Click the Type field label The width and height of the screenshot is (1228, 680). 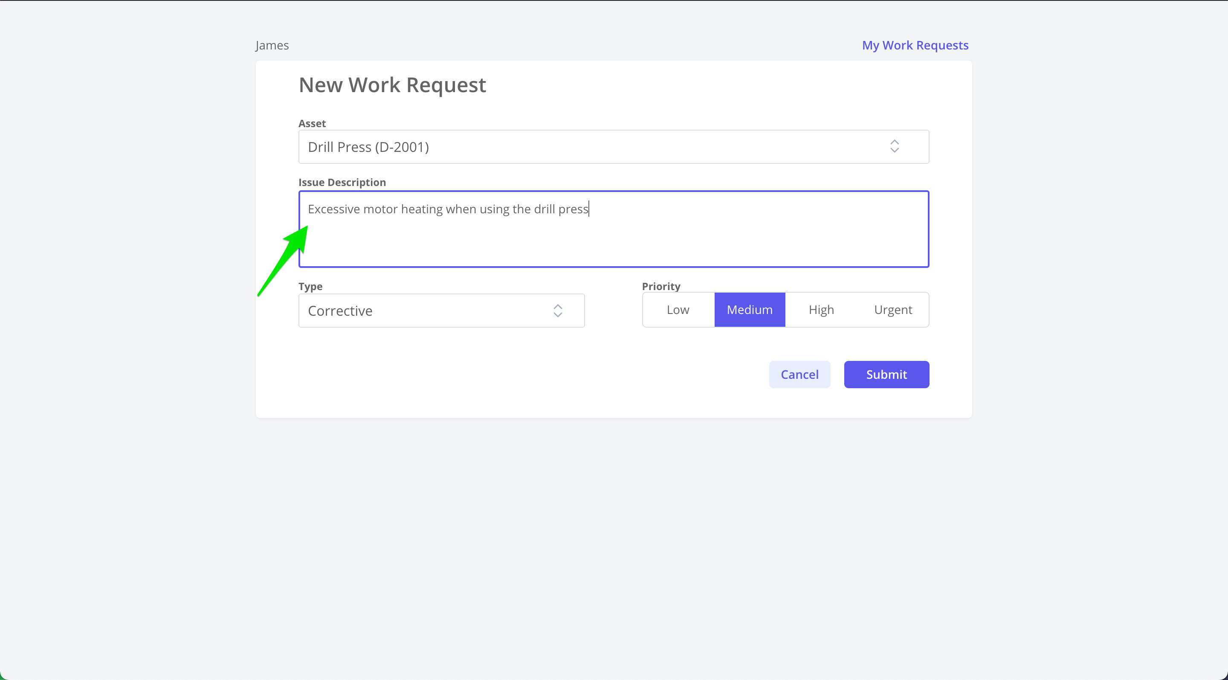coord(310,286)
